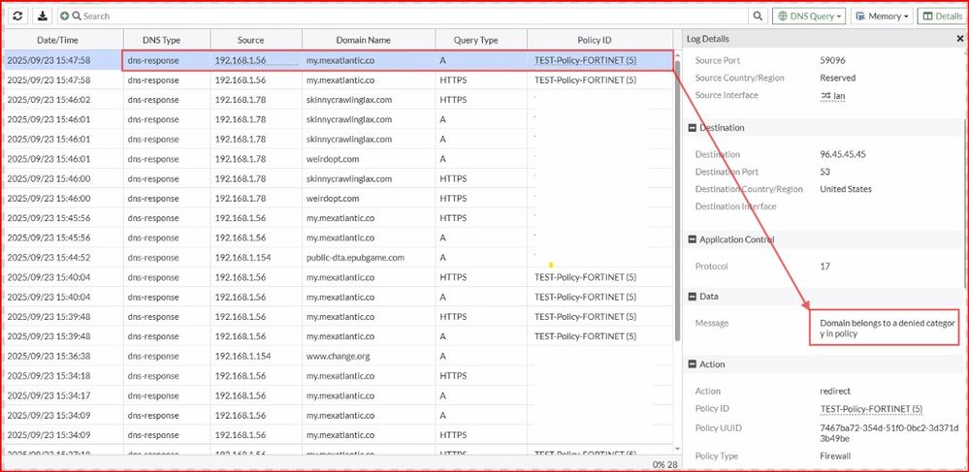This screenshot has width=969, height=472.
Task: Click the refresh logs icon
Action: tap(17, 16)
